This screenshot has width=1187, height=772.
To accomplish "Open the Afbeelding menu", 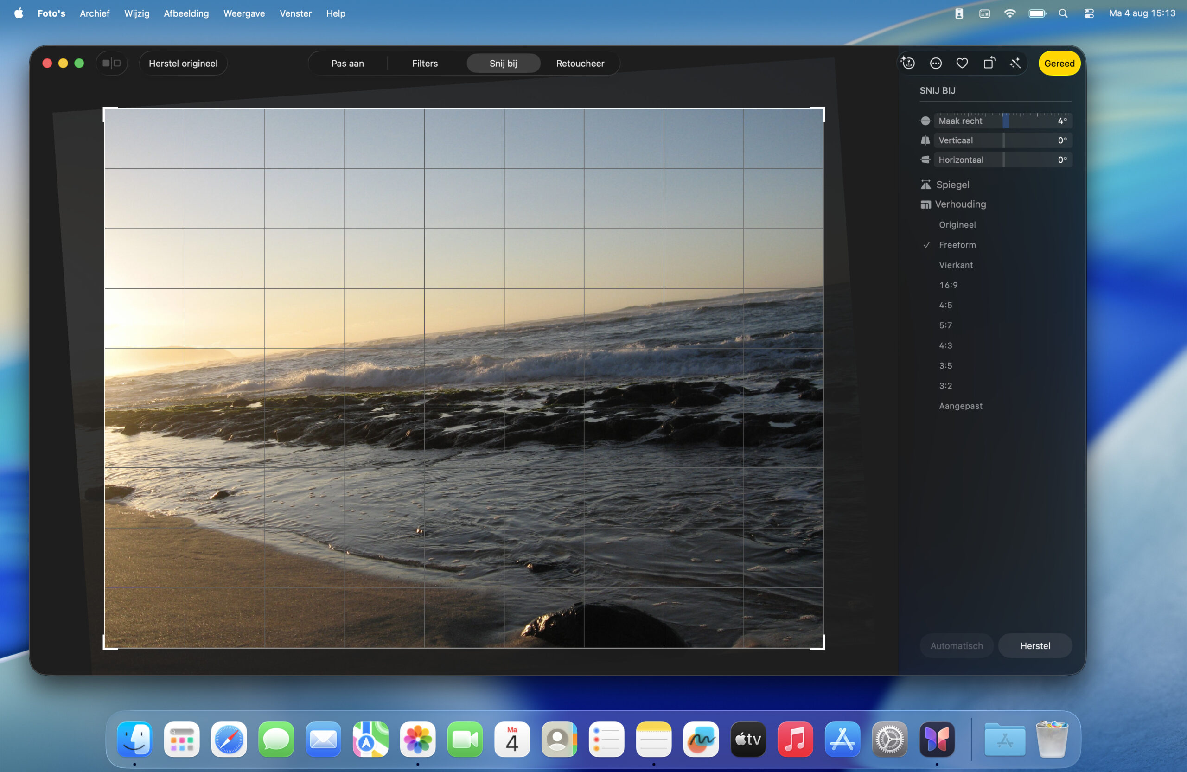I will tap(186, 13).
